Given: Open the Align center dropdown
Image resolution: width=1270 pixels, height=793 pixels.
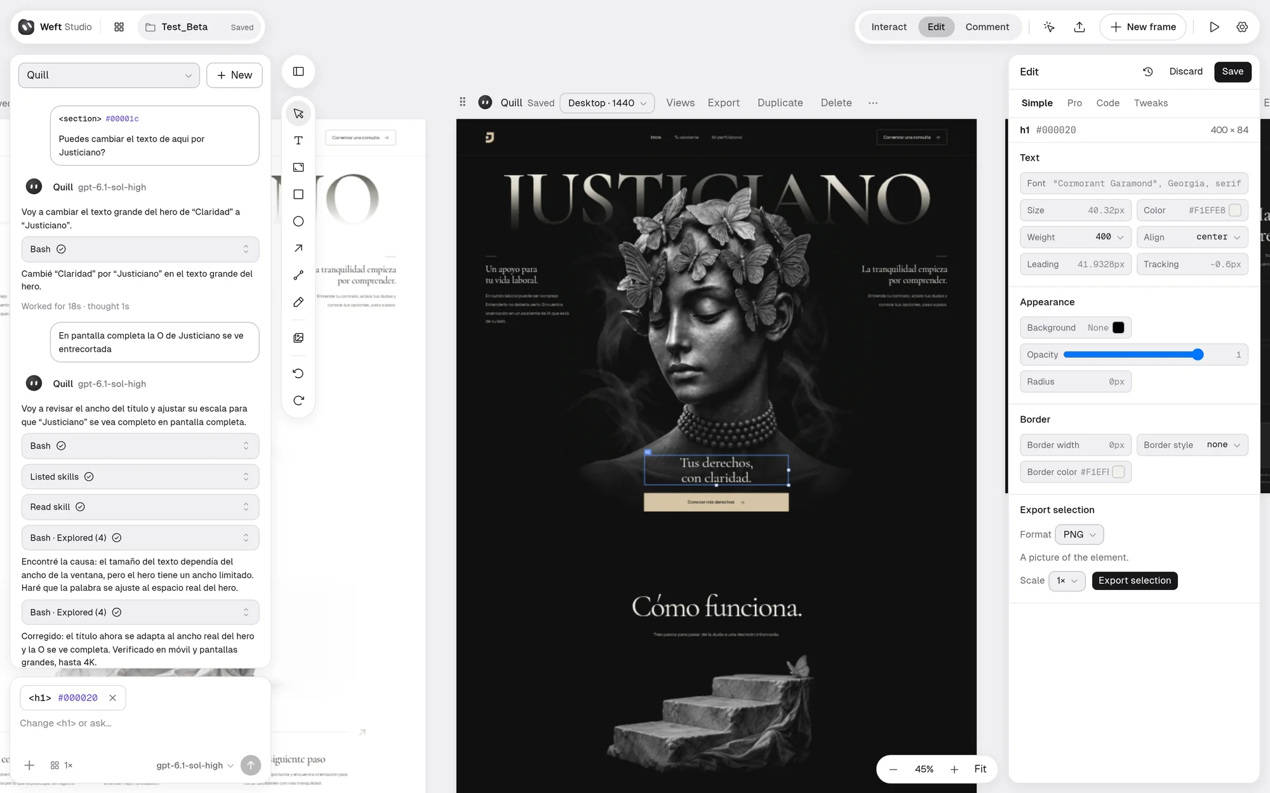Looking at the screenshot, I should coord(1193,237).
